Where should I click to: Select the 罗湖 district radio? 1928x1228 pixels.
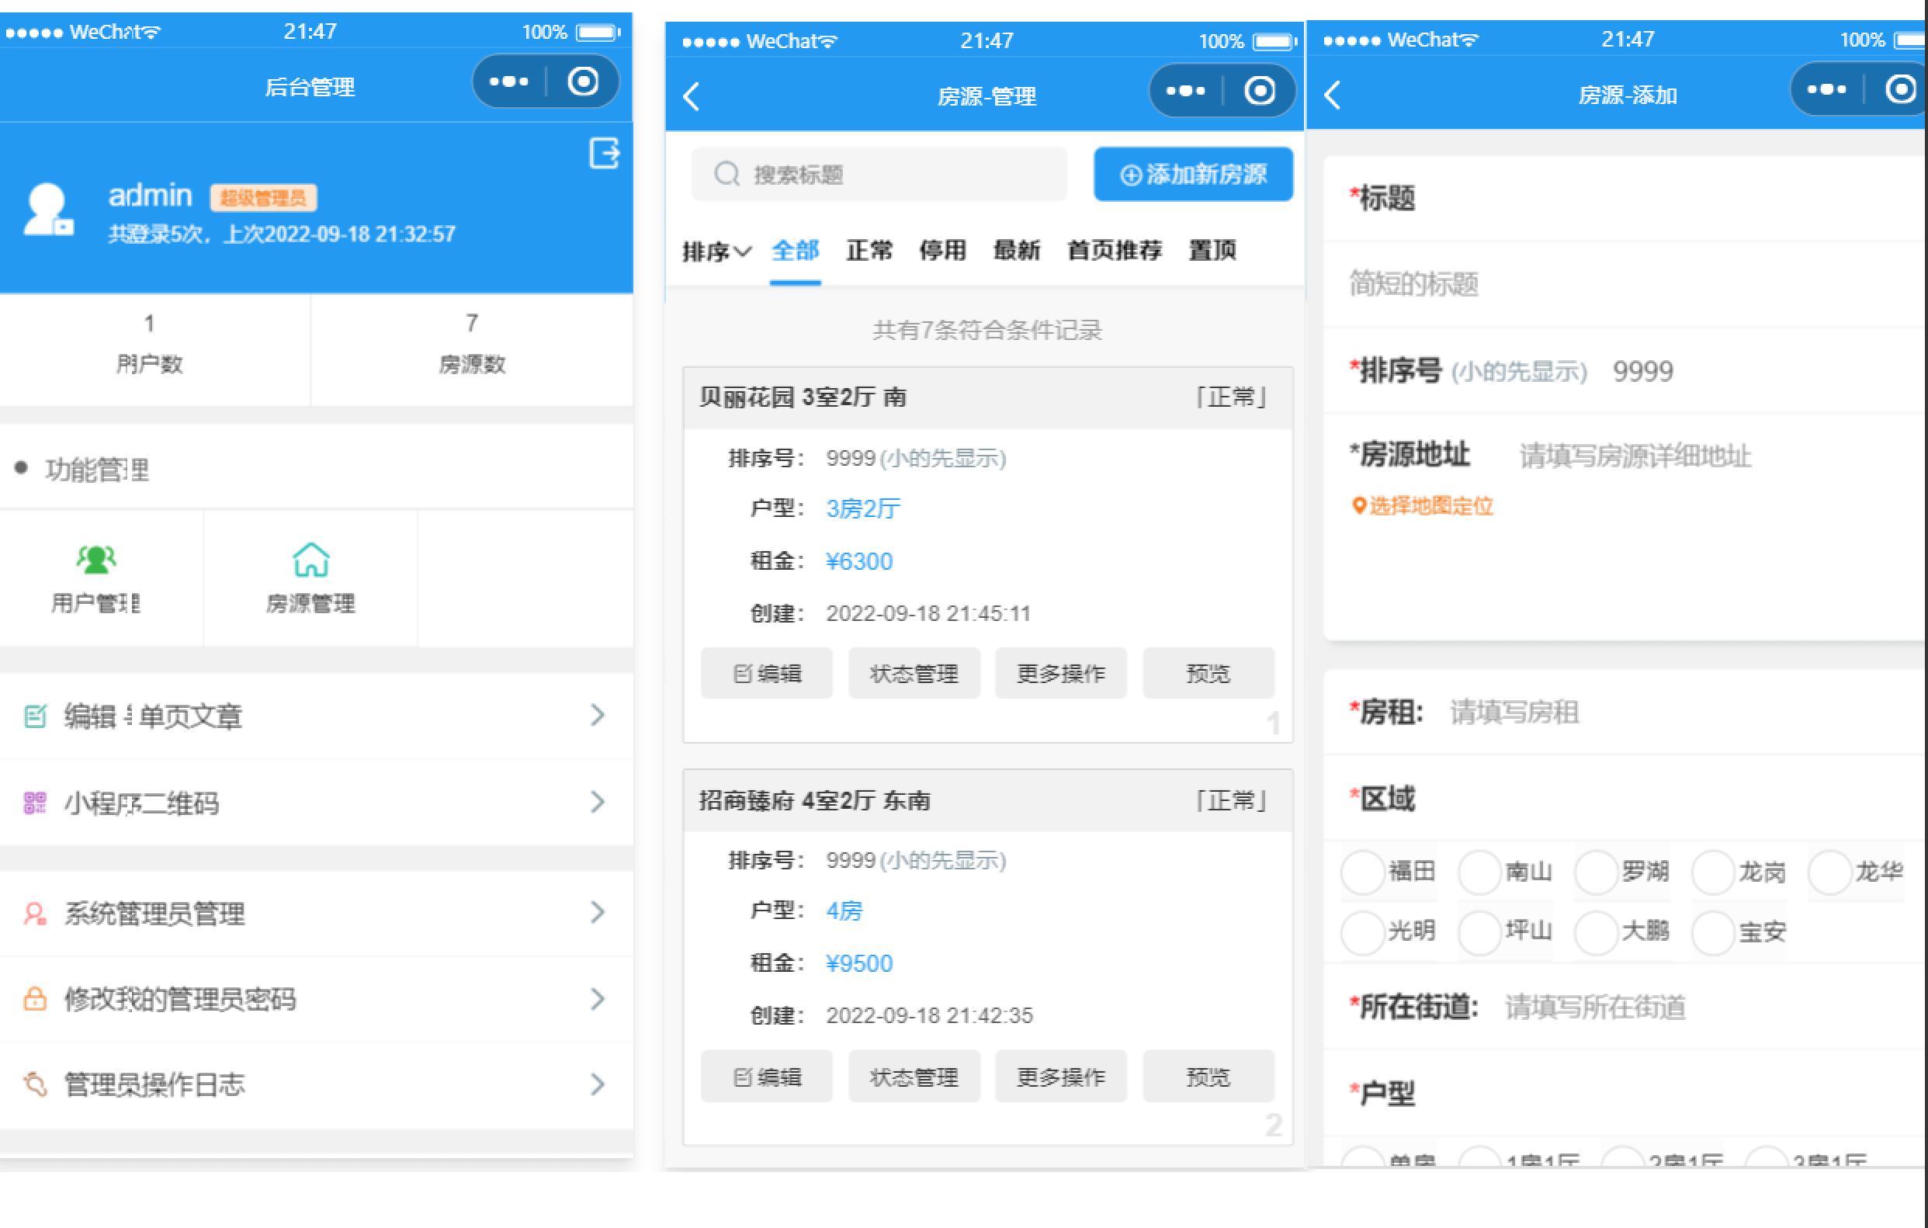tap(1596, 872)
